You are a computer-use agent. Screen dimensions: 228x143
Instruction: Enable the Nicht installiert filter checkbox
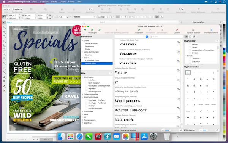(x=87, y=83)
